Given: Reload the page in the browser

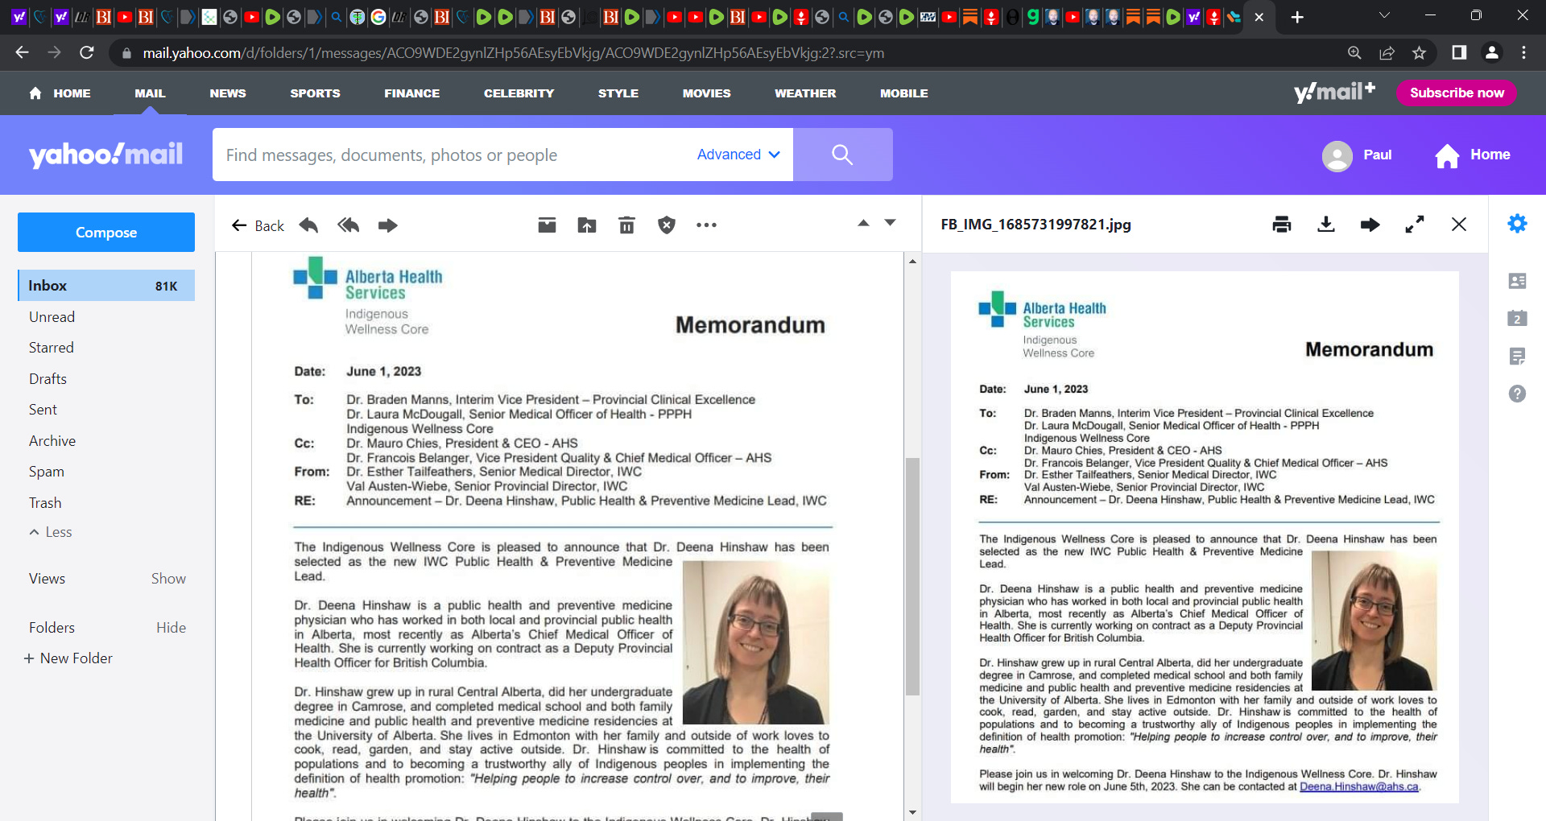Looking at the screenshot, I should coord(87,53).
